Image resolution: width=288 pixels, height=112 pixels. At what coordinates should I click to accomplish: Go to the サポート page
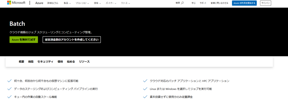tap(203, 3)
